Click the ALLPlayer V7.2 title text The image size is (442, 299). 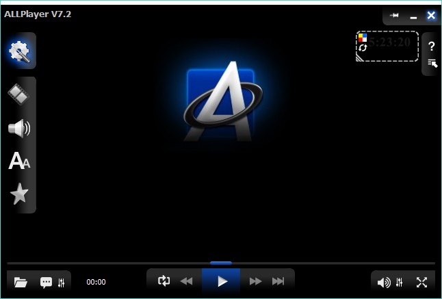point(38,14)
